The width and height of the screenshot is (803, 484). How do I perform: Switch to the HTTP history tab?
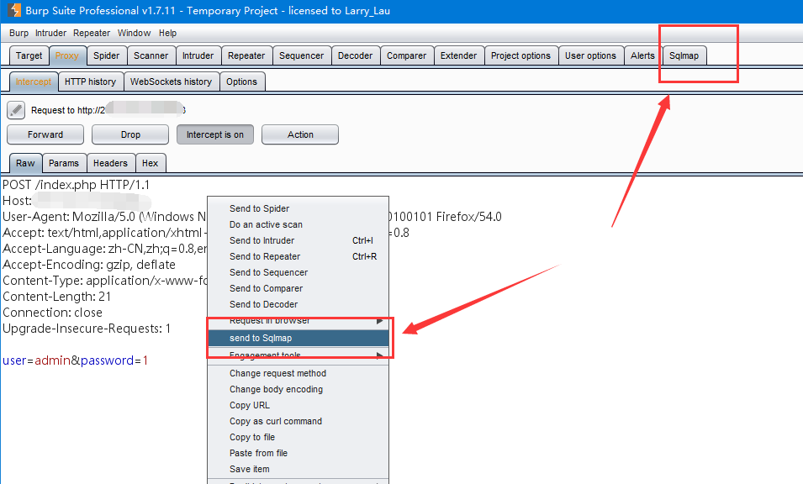pos(90,82)
